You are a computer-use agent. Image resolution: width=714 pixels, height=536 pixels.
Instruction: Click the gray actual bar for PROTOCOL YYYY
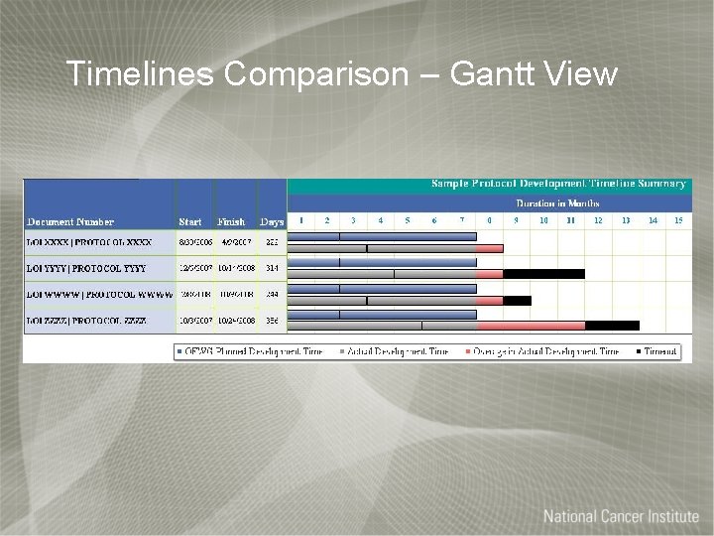(382, 274)
